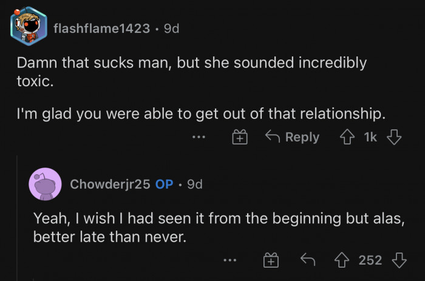Viewport: 425px width, 281px height.
Task: Visit flashflame1423 username link
Action: point(101,29)
